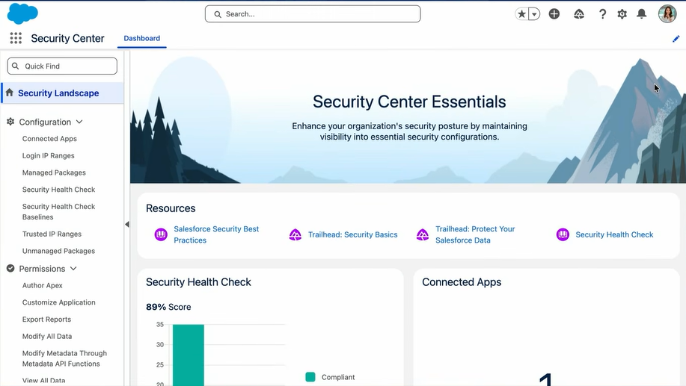
Task: Open Trailhead: Protect Your Salesforce Data link
Action: [475, 234]
